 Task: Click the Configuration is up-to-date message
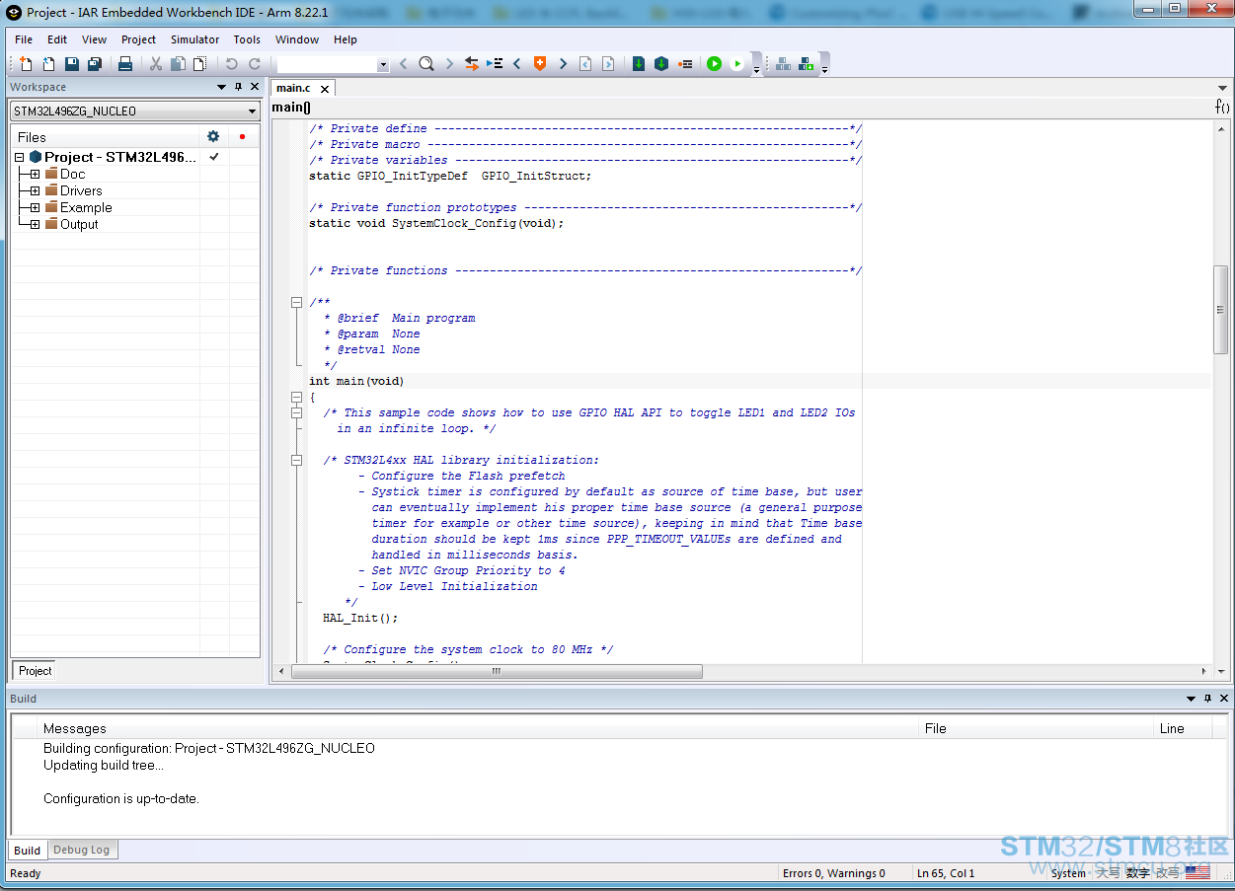click(x=121, y=798)
